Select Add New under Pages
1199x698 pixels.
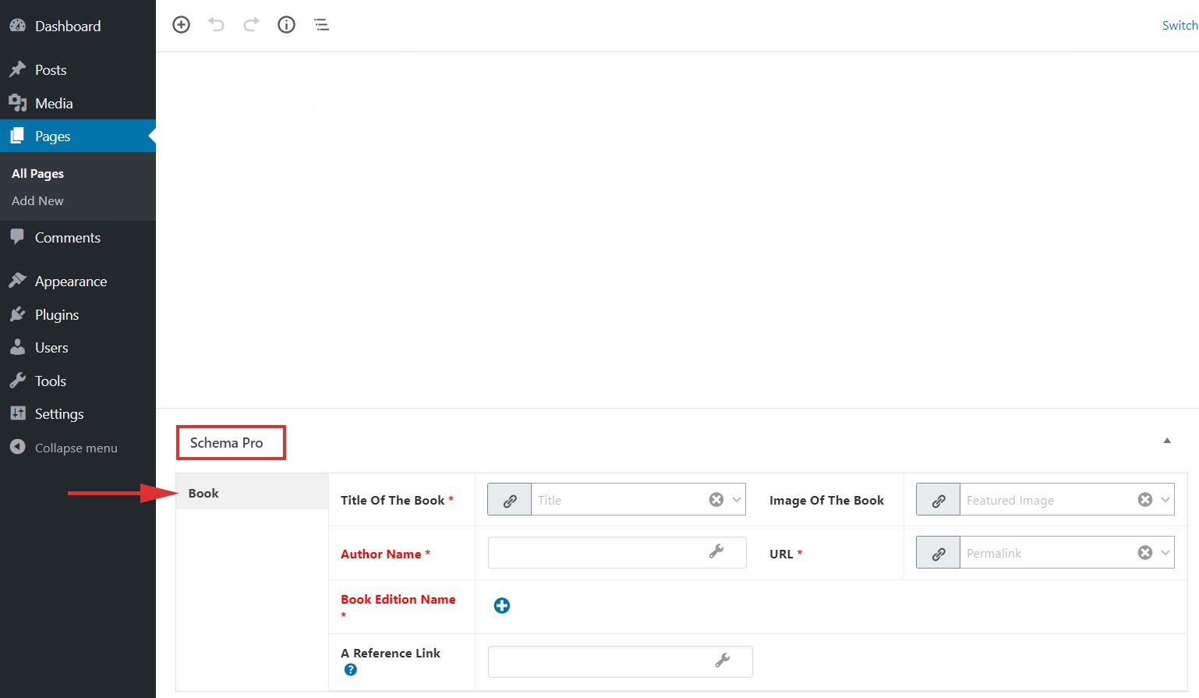[x=37, y=200]
